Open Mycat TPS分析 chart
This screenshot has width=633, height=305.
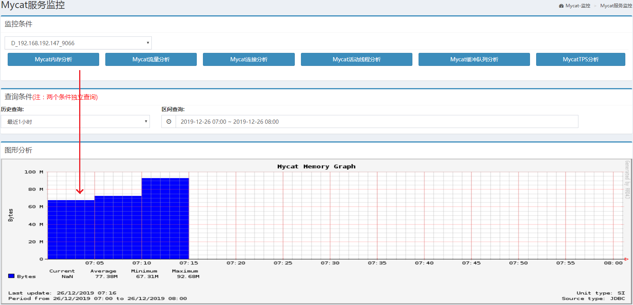coord(581,59)
